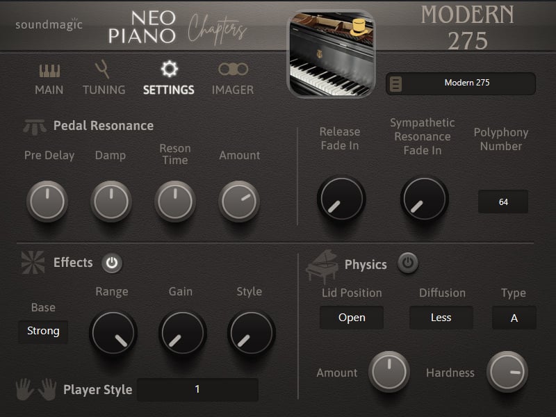The image size is (556, 417).
Task: Click the Physics Amount knob
Action: (x=389, y=372)
